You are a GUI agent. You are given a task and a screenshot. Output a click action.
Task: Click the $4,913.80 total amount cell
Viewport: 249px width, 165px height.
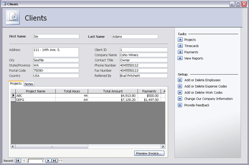[113, 95]
